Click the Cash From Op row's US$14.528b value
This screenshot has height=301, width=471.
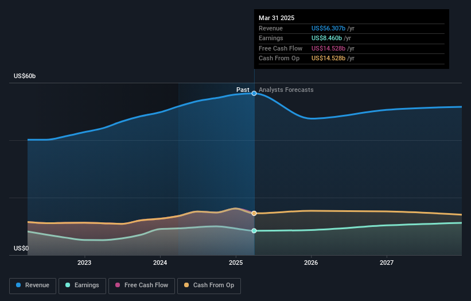(x=328, y=59)
